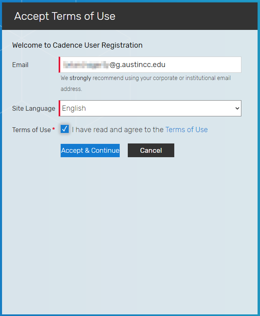Click the "Welcome to Cadence User Registration" heading

coord(77,45)
